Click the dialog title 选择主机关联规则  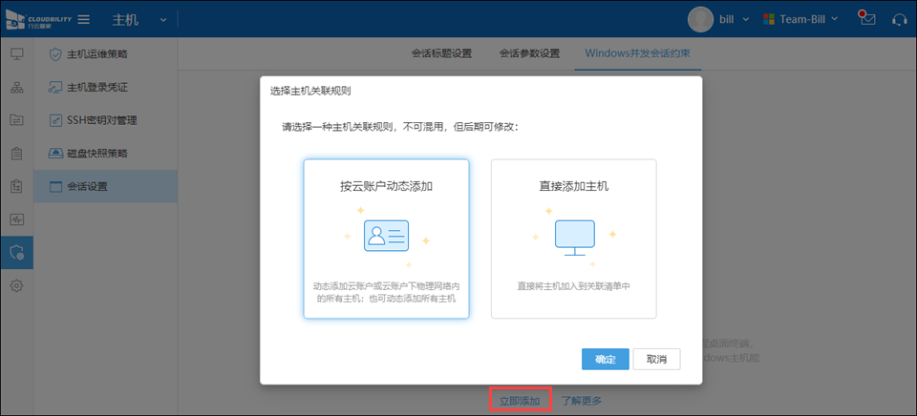(x=309, y=91)
